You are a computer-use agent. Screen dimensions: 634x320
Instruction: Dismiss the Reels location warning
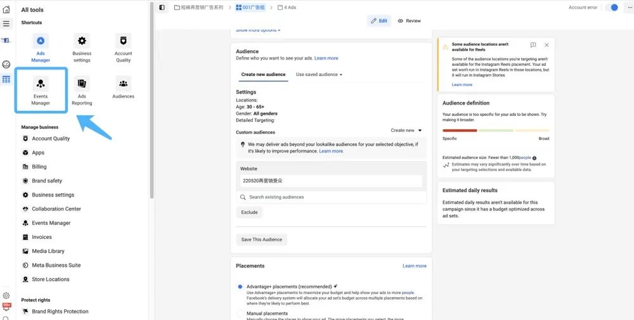pos(547,45)
